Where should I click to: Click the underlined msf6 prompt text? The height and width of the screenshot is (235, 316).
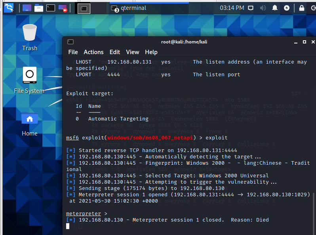(x=72, y=138)
